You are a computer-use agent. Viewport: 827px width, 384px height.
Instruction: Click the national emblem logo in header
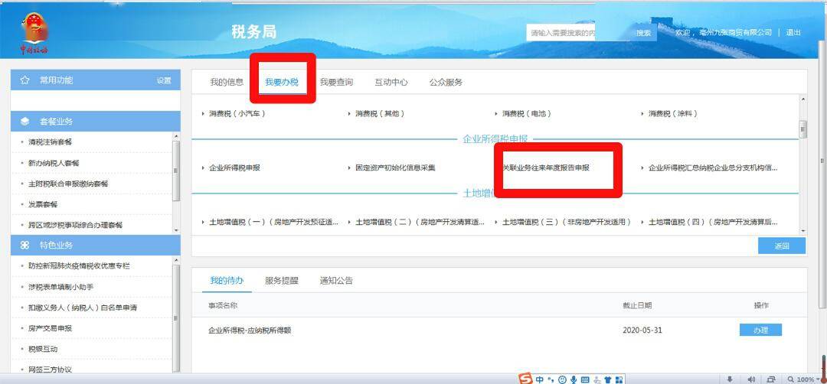(33, 31)
